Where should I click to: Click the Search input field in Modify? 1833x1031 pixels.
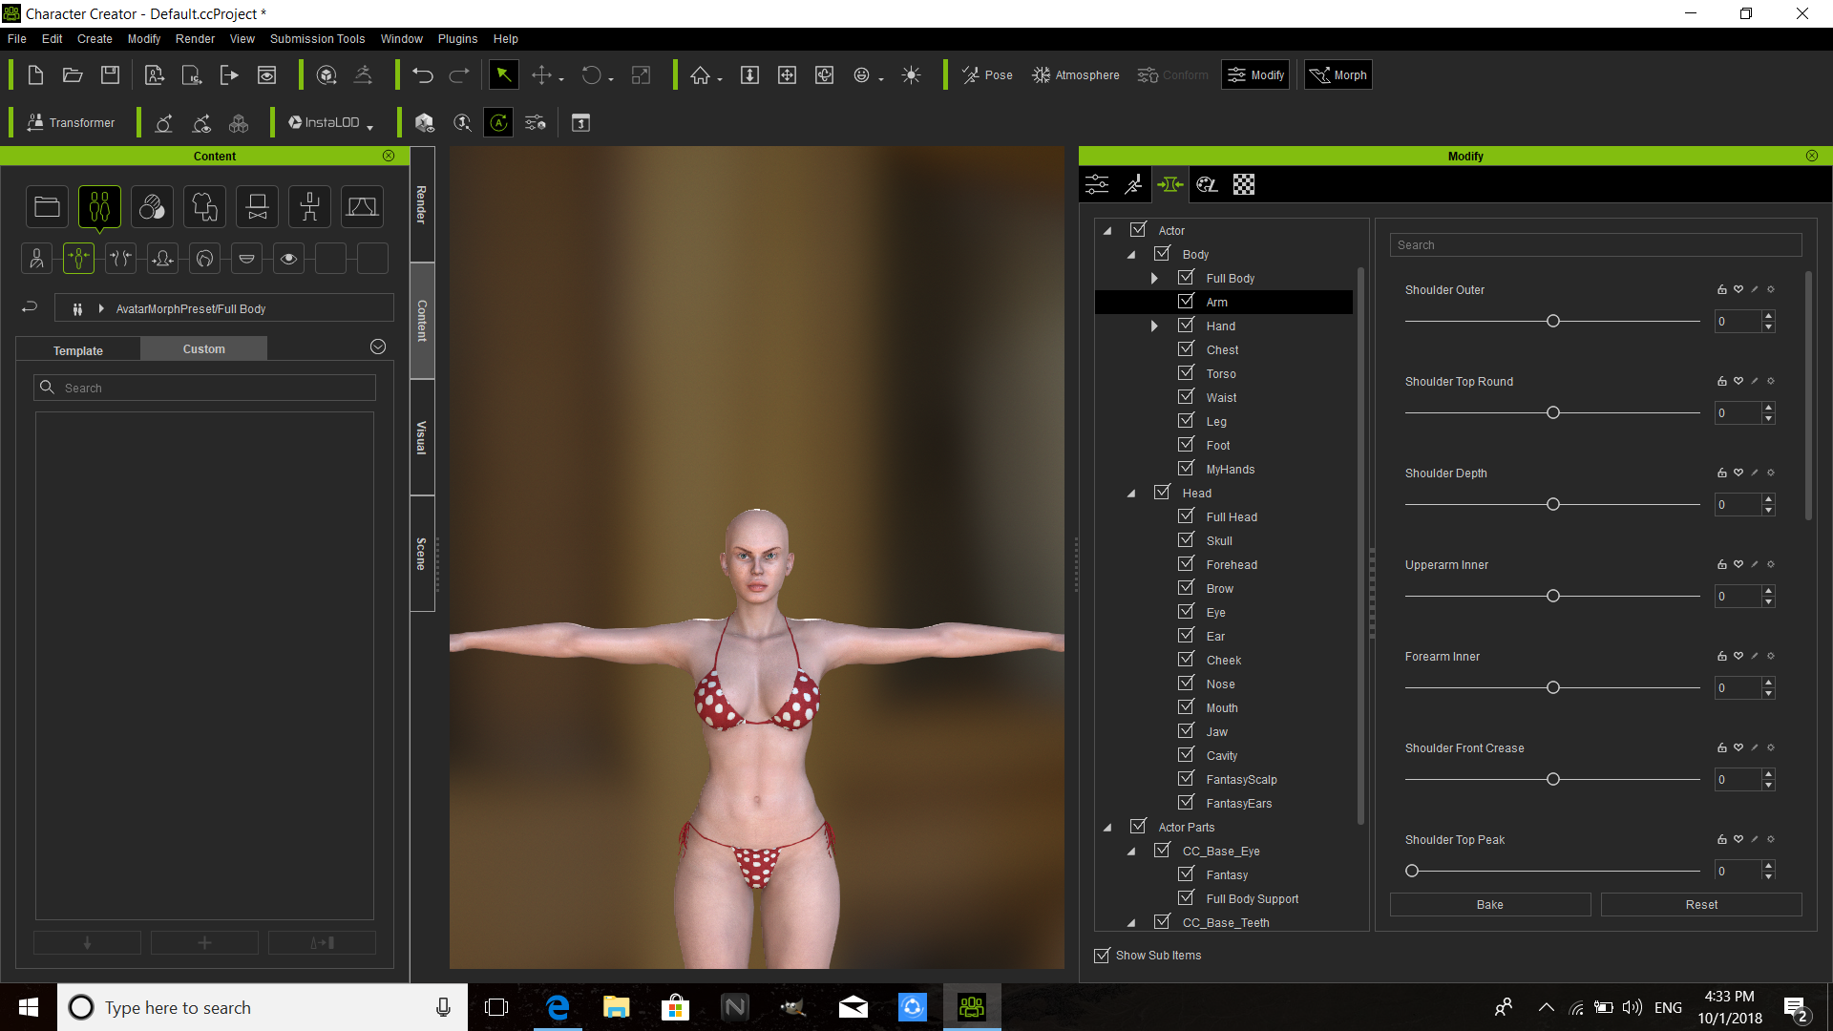pos(1592,244)
